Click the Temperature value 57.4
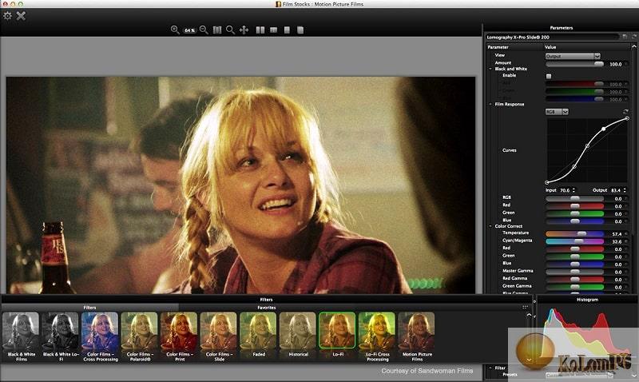 [x=617, y=234]
